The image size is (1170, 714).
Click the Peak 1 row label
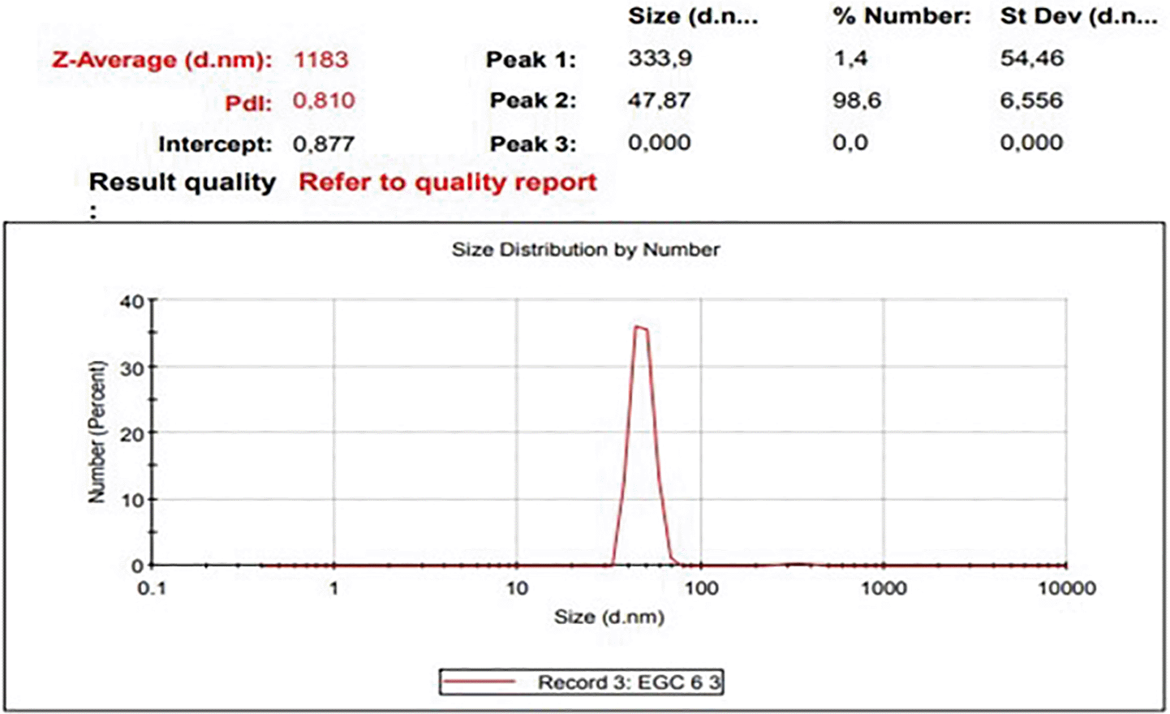pyautogui.click(x=531, y=59)
